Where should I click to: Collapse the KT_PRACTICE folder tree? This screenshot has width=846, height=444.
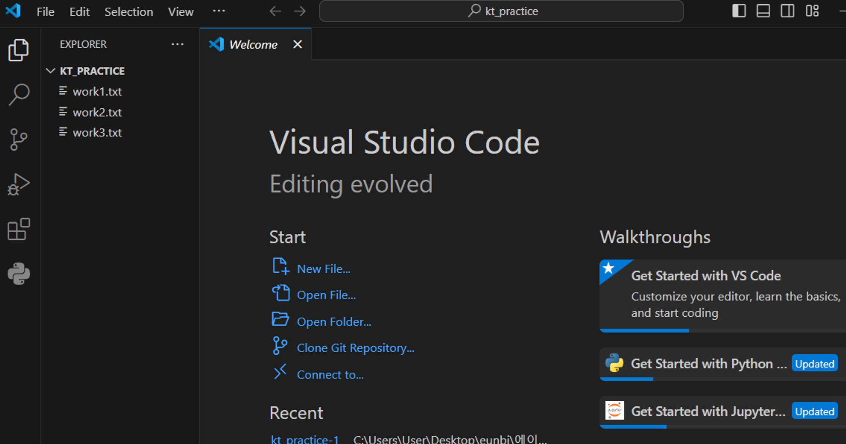51,71
